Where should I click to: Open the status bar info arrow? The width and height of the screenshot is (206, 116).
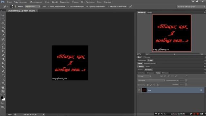[44, 115]
